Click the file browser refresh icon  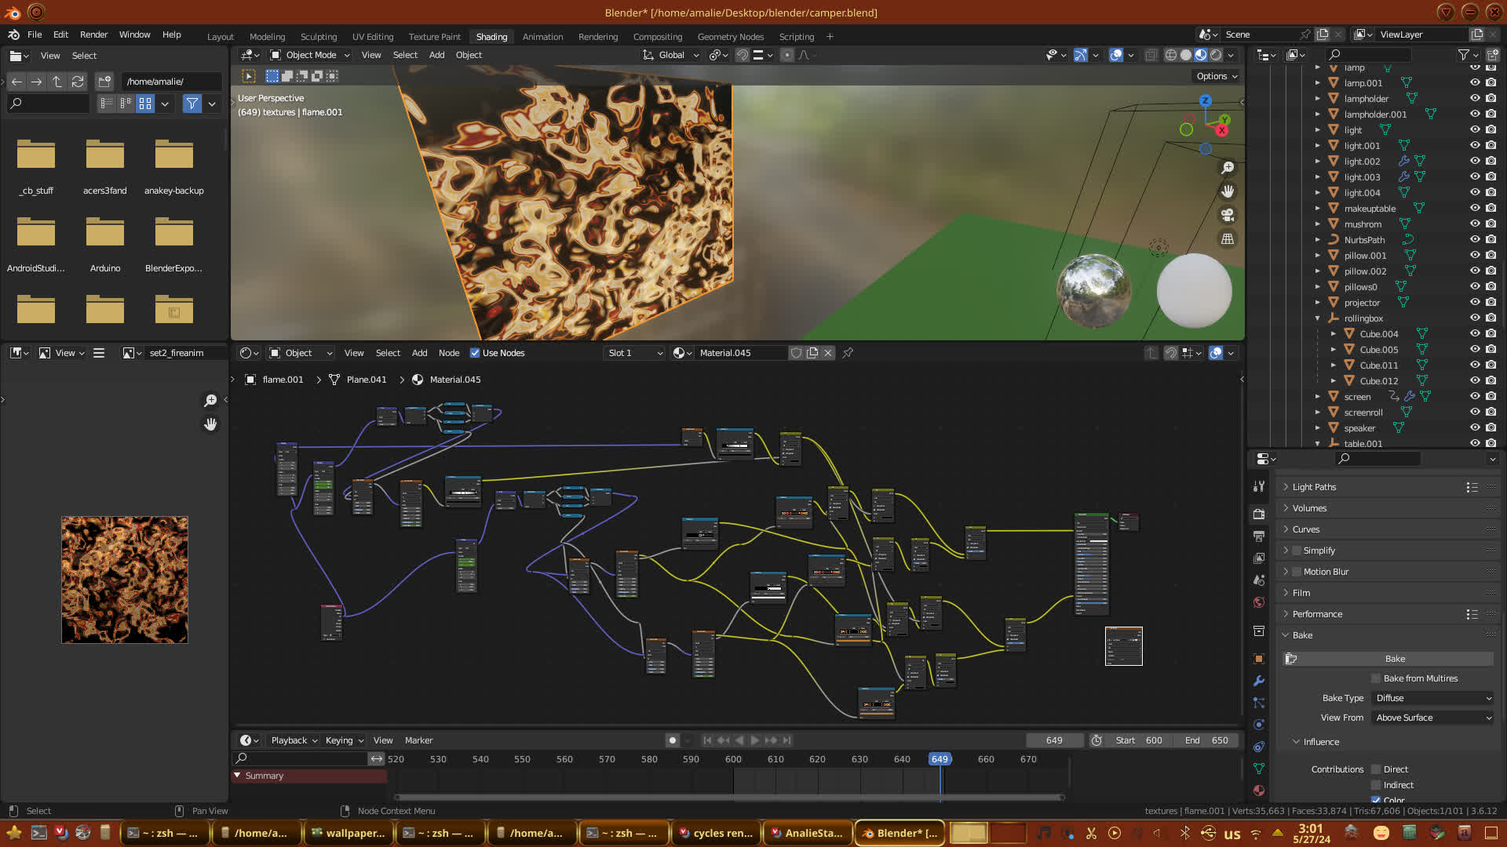pos(78,82)
